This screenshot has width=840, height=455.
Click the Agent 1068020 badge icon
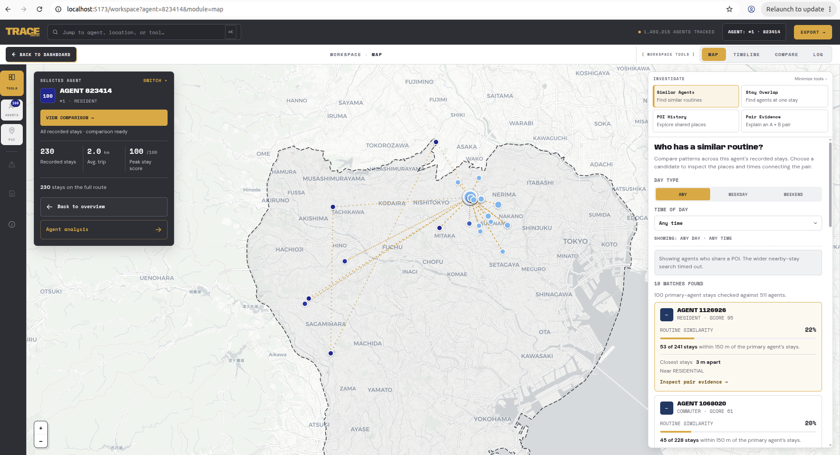coord(667,408)
